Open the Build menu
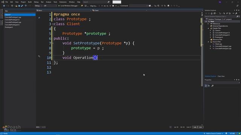This screenshot has height=135, width=241. tap(30, 2)
